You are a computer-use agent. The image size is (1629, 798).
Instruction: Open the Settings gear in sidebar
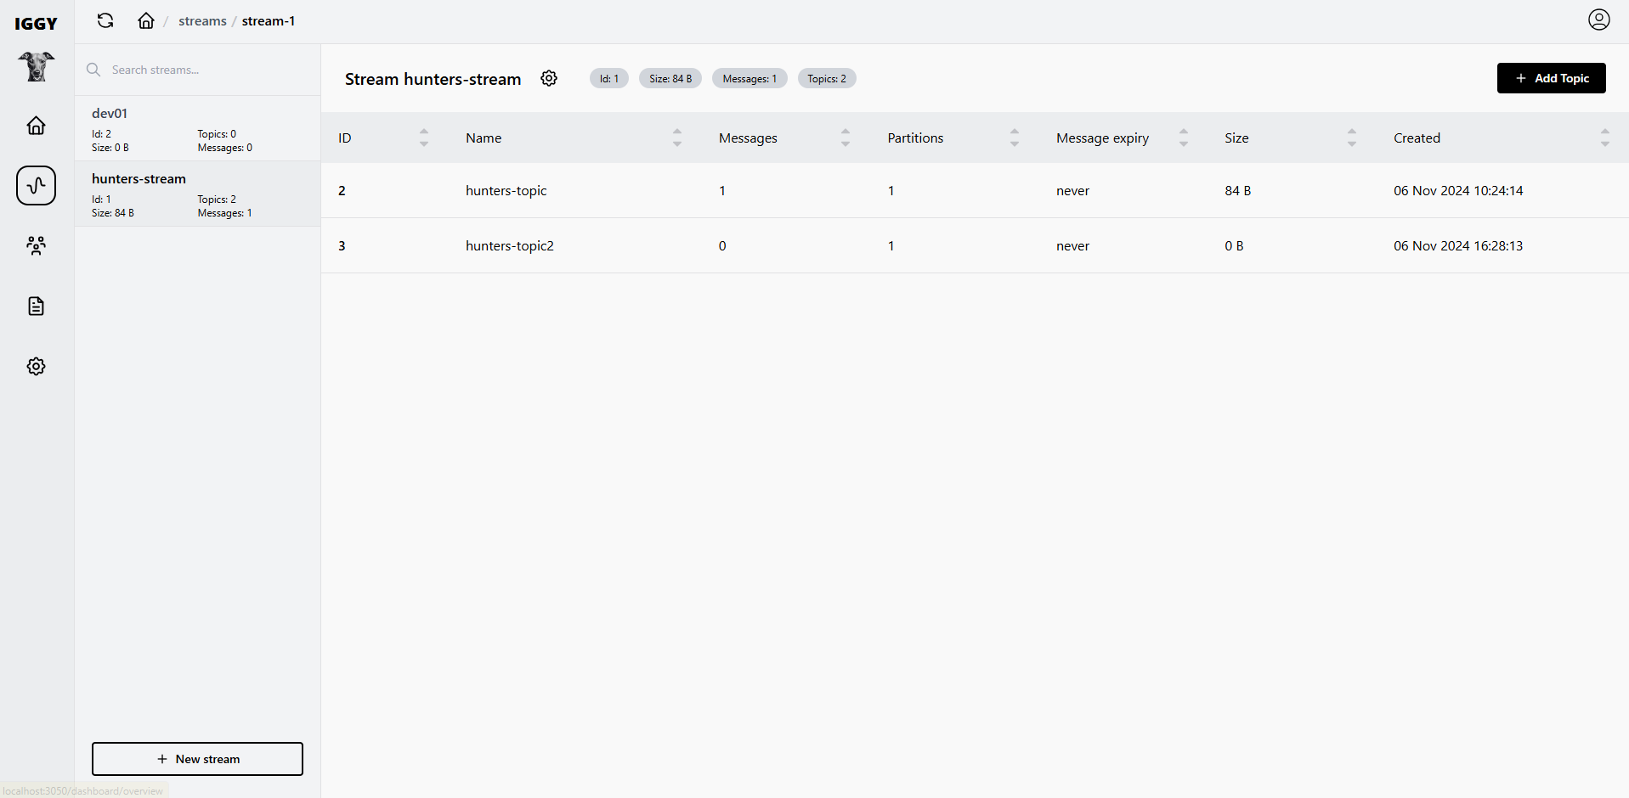(x=36, y=366)
